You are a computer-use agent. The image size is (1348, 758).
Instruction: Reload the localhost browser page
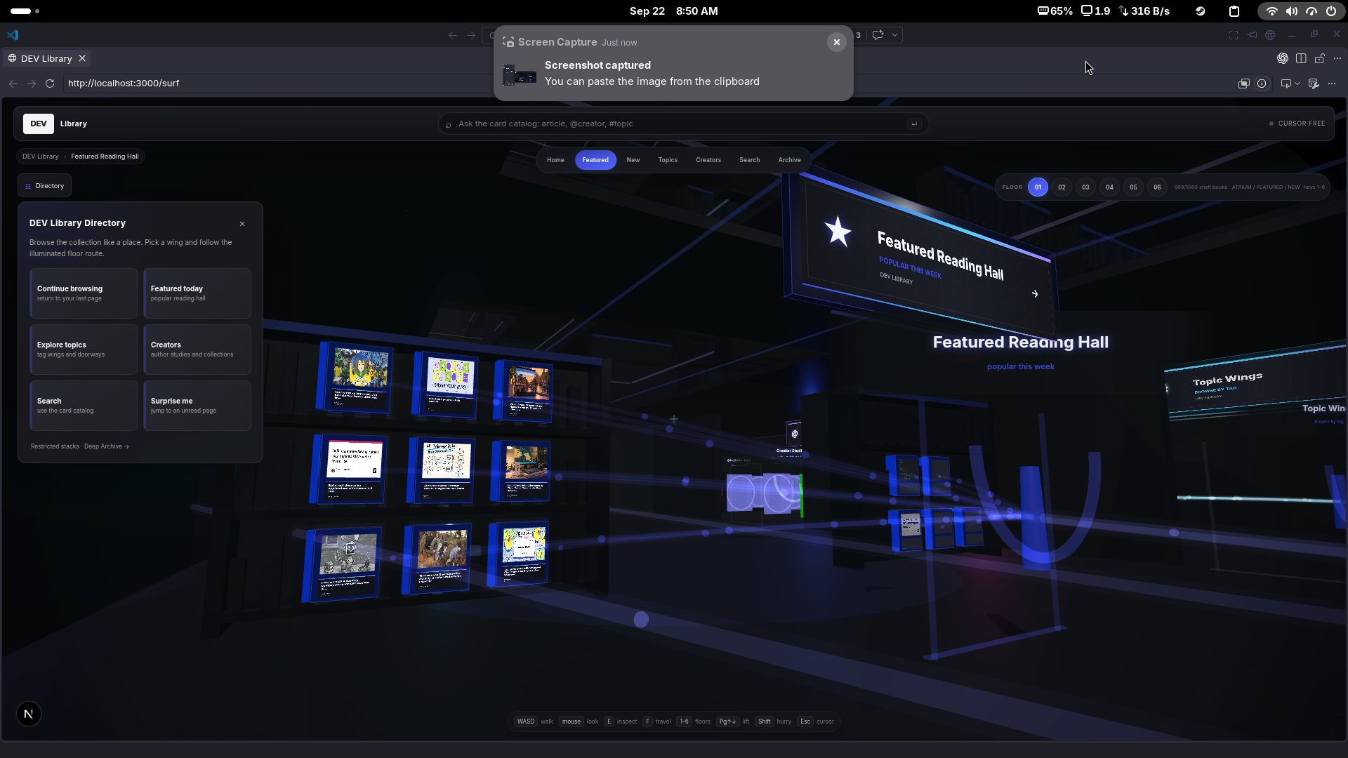click(50, 84)
